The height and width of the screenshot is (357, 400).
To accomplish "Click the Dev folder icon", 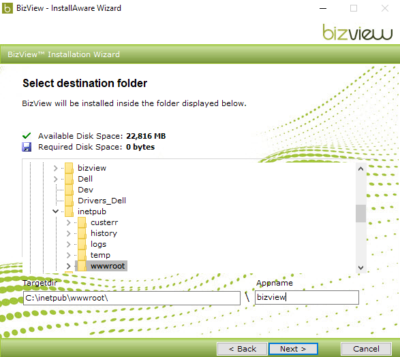I will tap(69, 190).
